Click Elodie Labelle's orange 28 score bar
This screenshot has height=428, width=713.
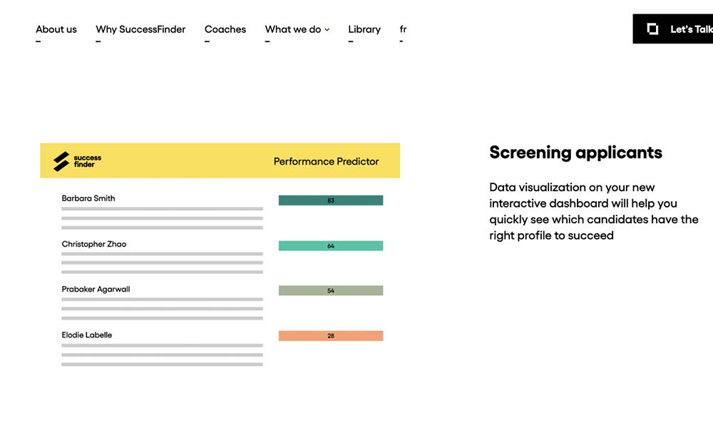[330, 335]
